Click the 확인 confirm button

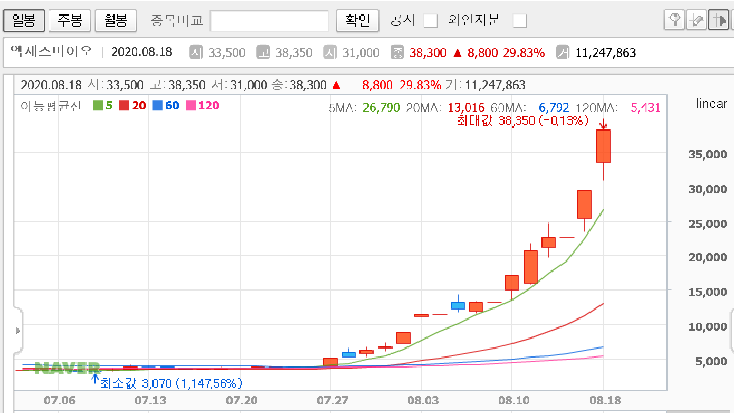[357, 20]
